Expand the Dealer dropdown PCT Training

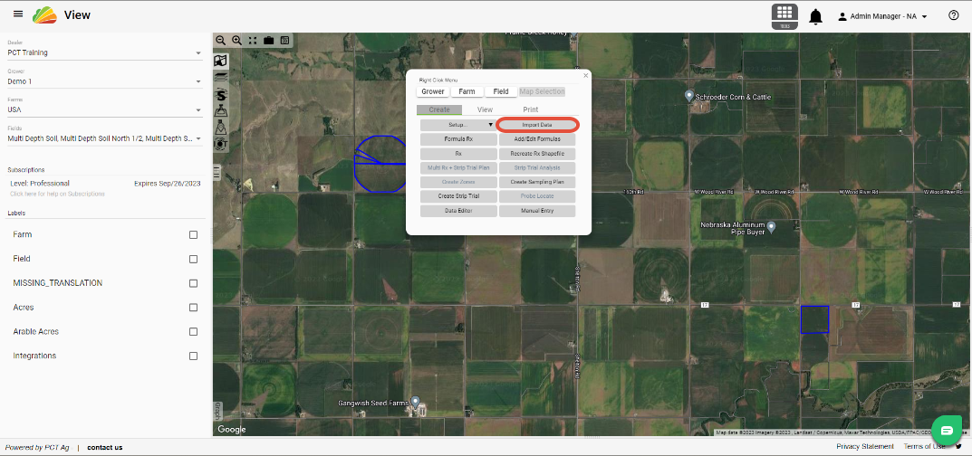click(x=105, y=52)
